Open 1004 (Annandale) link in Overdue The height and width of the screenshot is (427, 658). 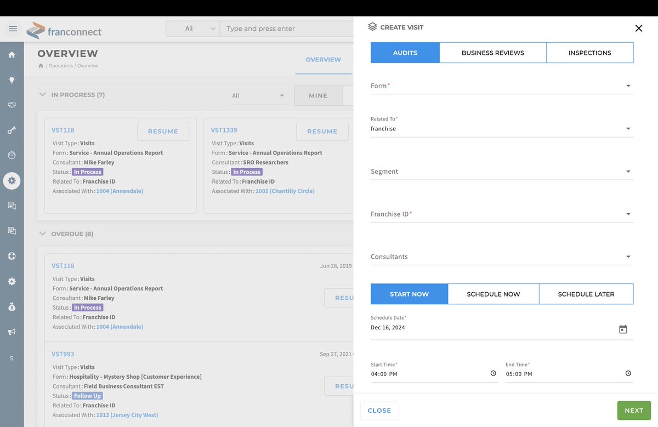coord(120,327)
